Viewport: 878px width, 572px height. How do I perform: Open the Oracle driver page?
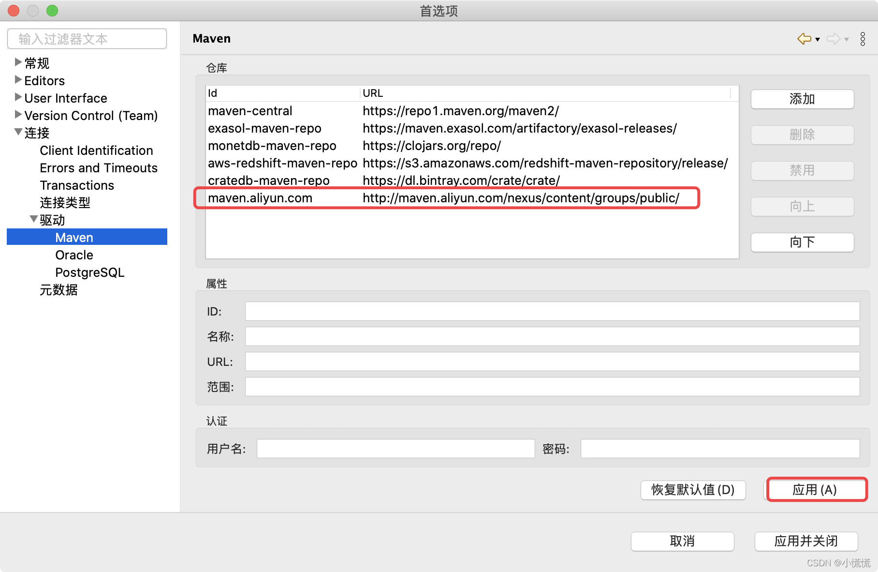[x=74, y=255]
